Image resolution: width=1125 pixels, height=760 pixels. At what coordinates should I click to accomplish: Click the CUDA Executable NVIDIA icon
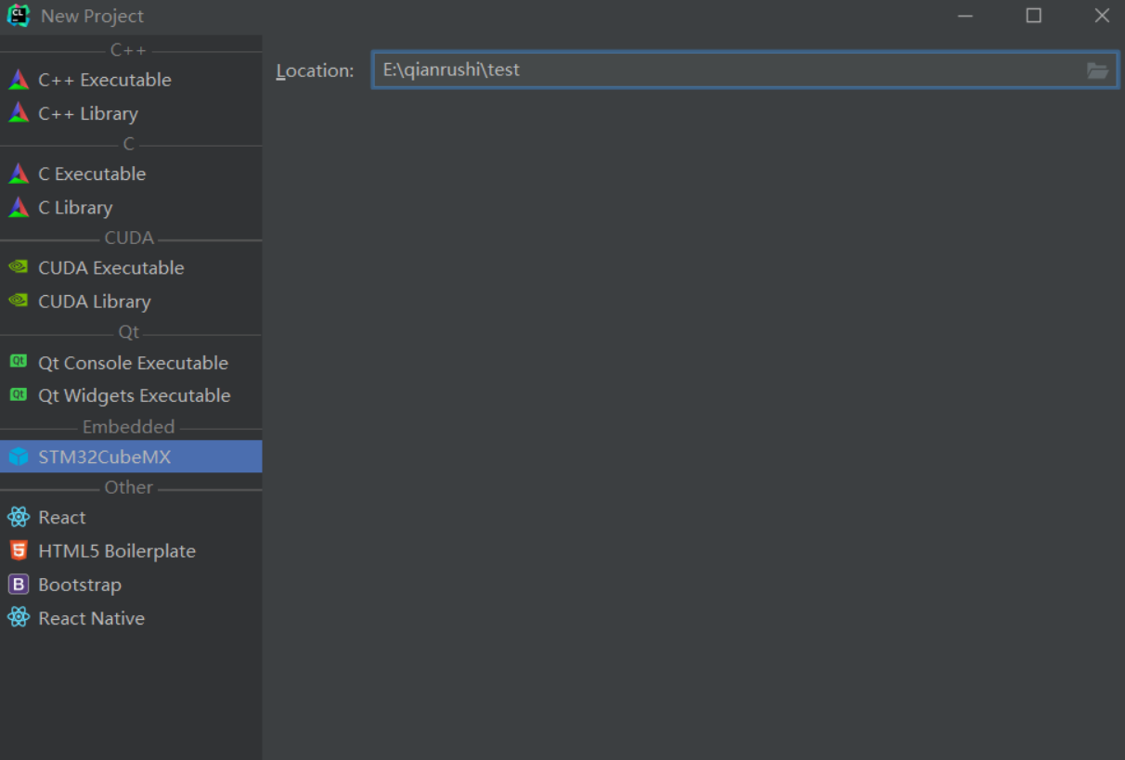19,267
